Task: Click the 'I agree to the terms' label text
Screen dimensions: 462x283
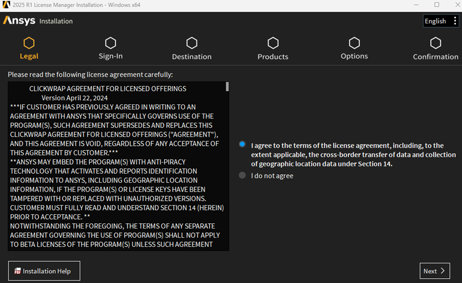Action: 353,155
